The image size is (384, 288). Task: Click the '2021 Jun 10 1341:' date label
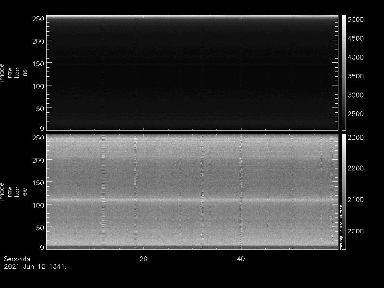click(35, 265)
